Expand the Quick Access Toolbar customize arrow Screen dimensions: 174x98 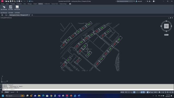tap(28, 1)
